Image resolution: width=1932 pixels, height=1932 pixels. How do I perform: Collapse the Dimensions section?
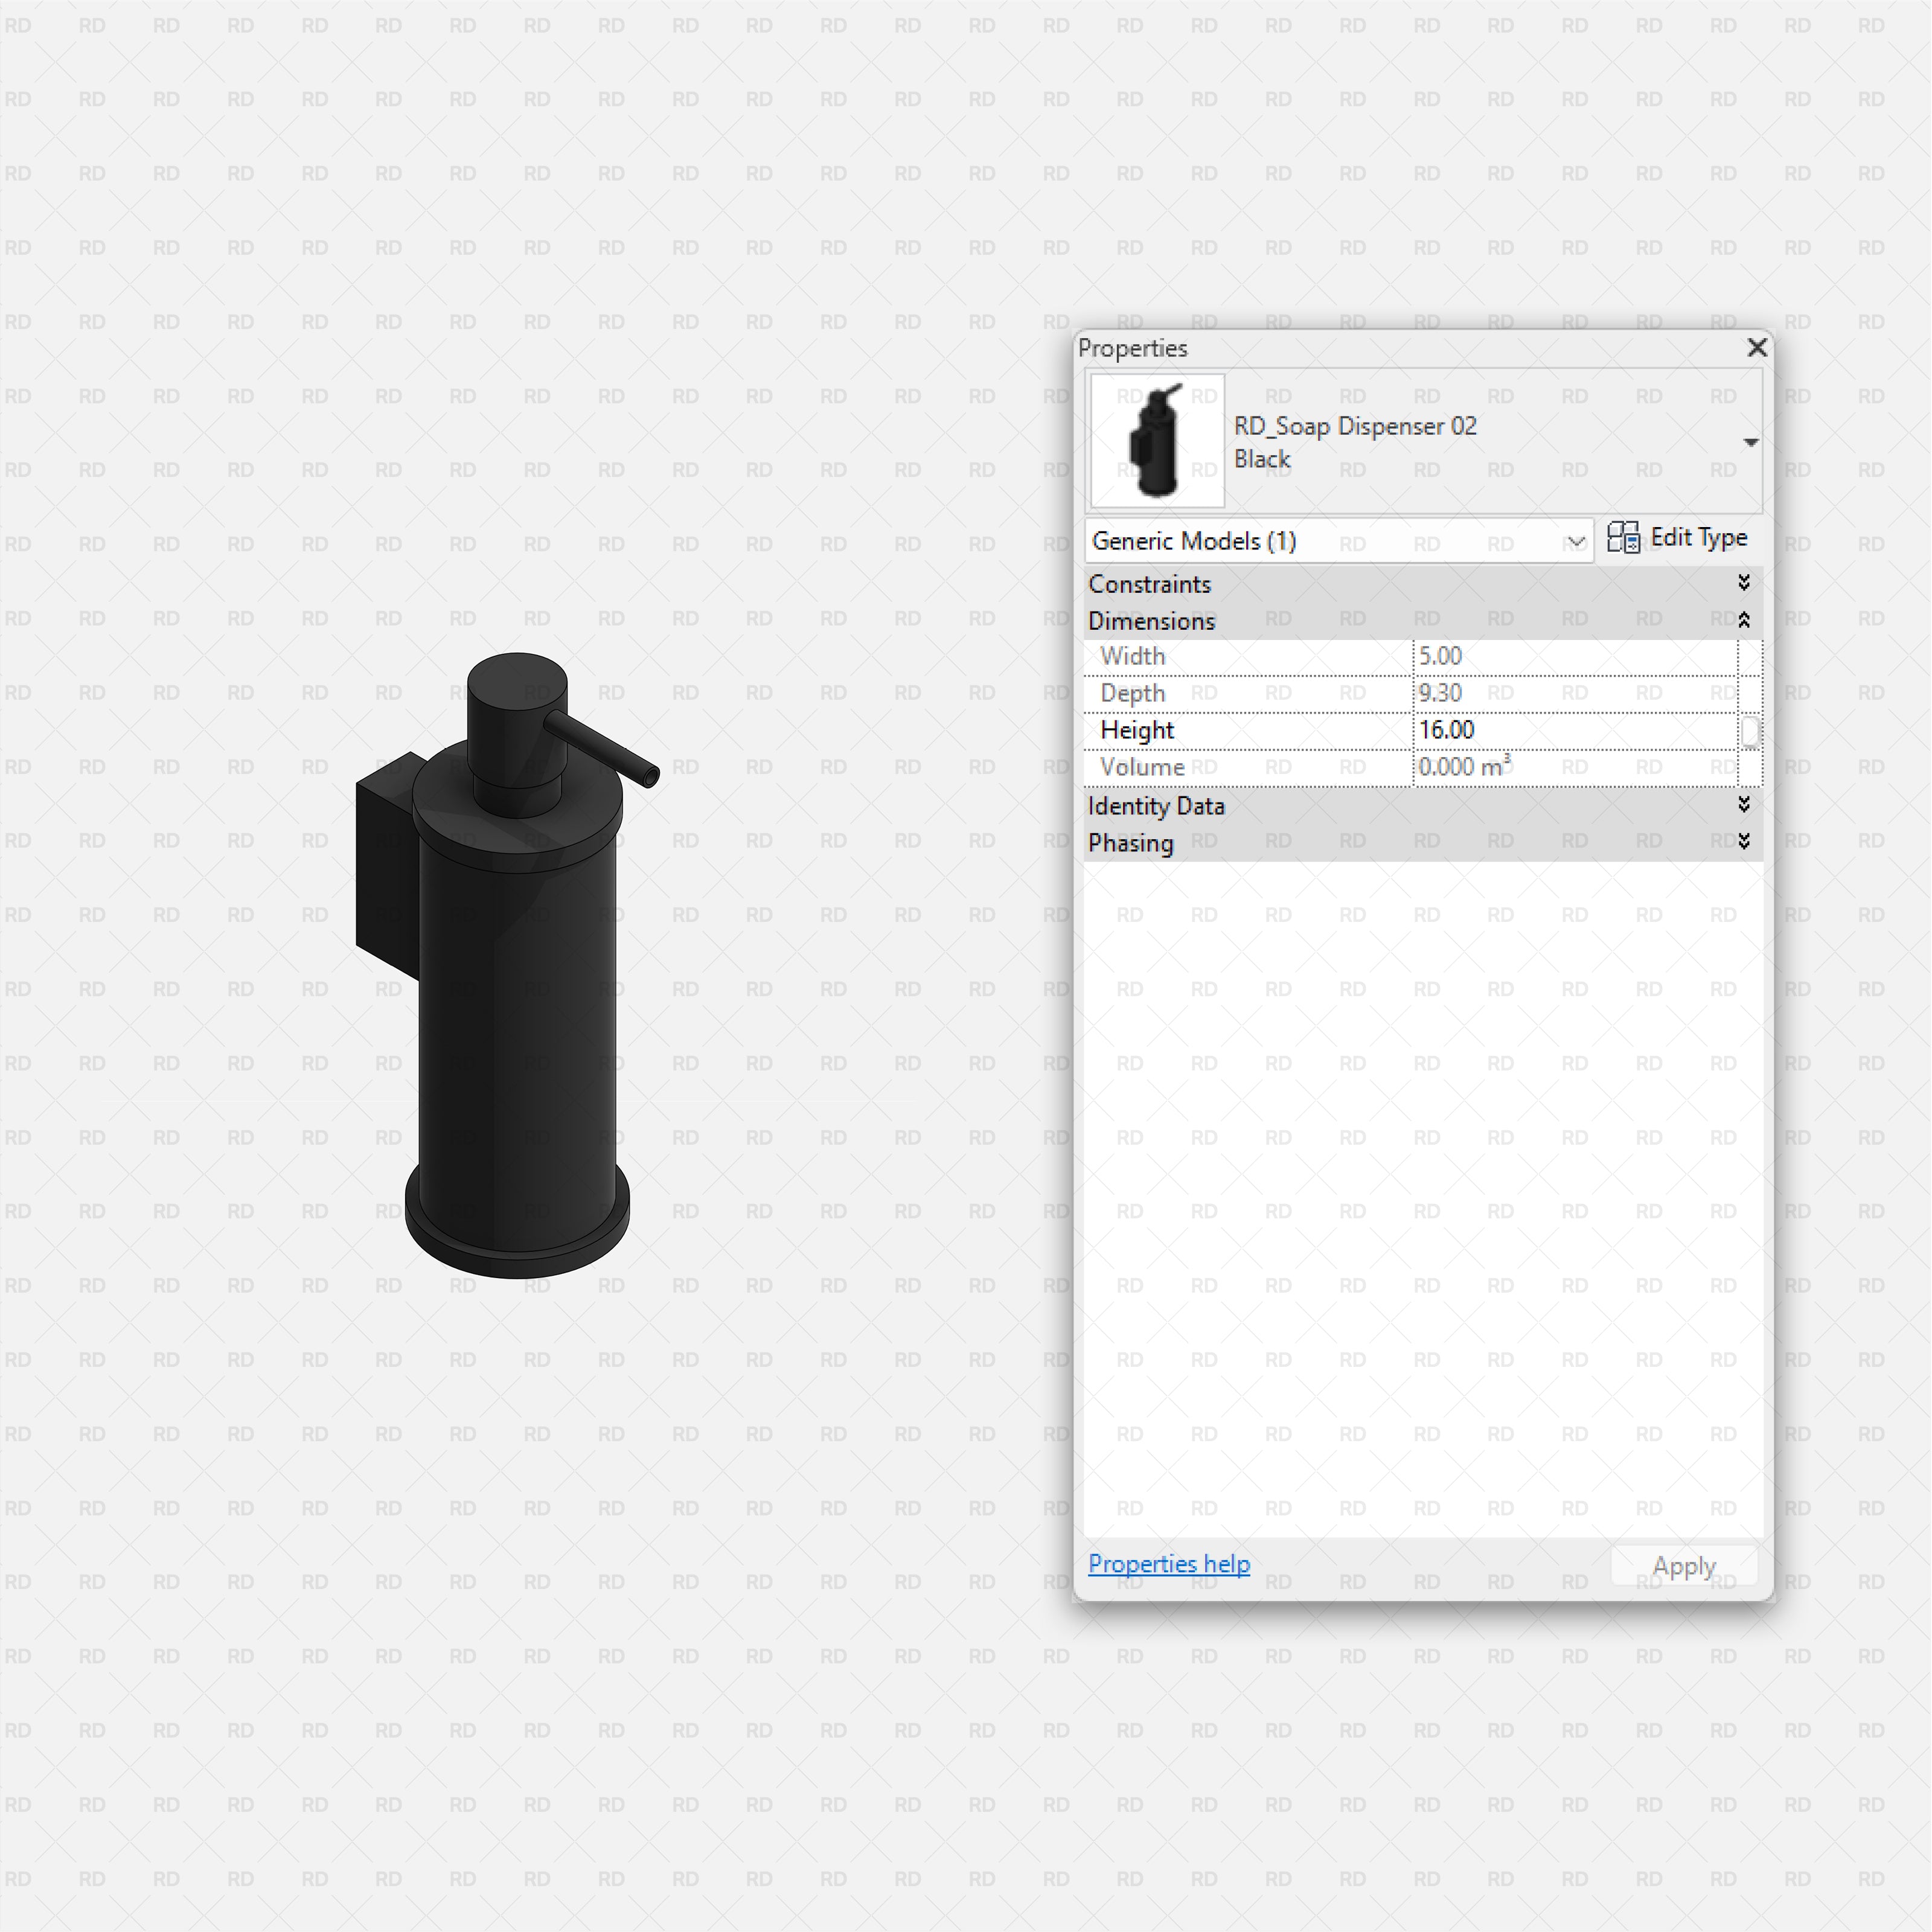(x=1744, y=619)
